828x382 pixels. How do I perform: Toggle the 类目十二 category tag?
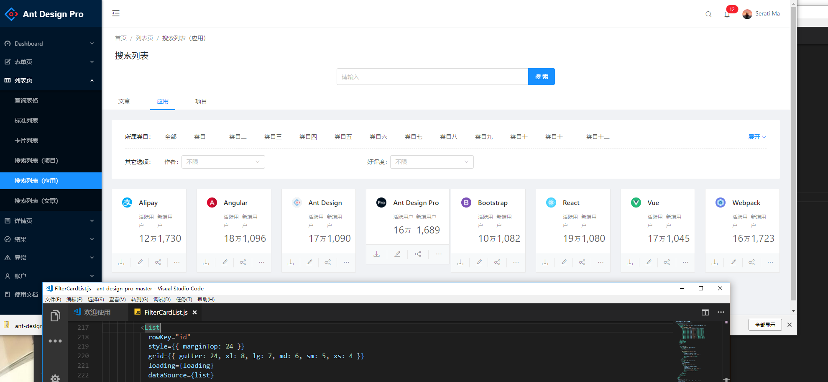[x=598, y=137]
